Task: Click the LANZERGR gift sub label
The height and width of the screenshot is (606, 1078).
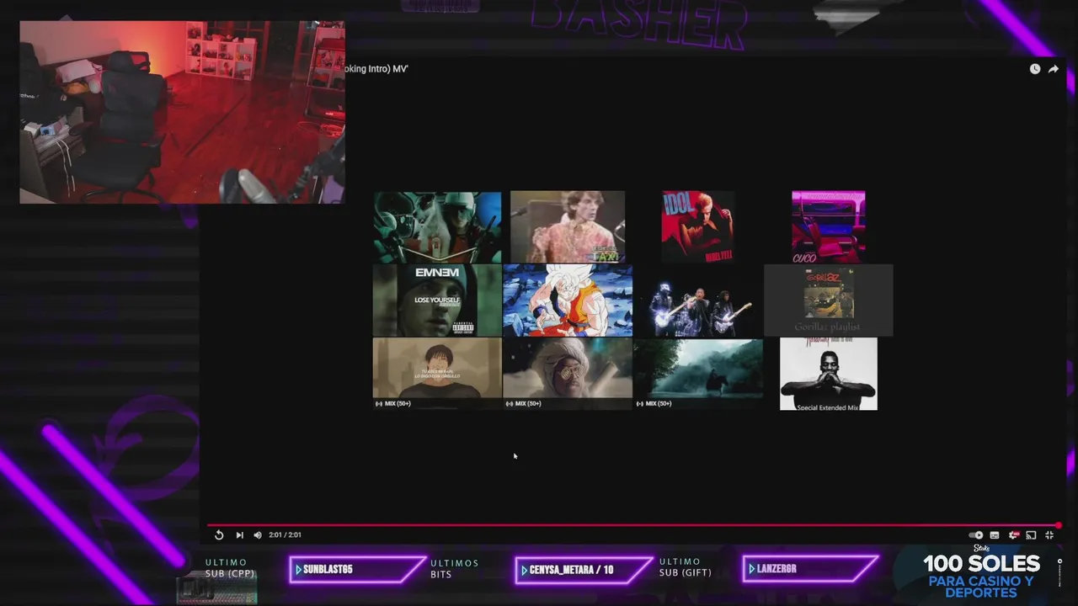Action: [776, 570]
